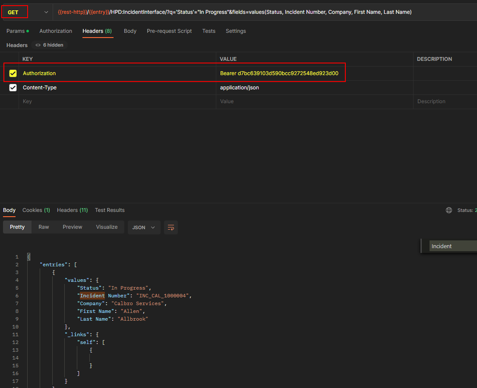Switch to the Preview response view
Image resolution: width=477 pixels, height=388 pixels.
pos(72,227)
